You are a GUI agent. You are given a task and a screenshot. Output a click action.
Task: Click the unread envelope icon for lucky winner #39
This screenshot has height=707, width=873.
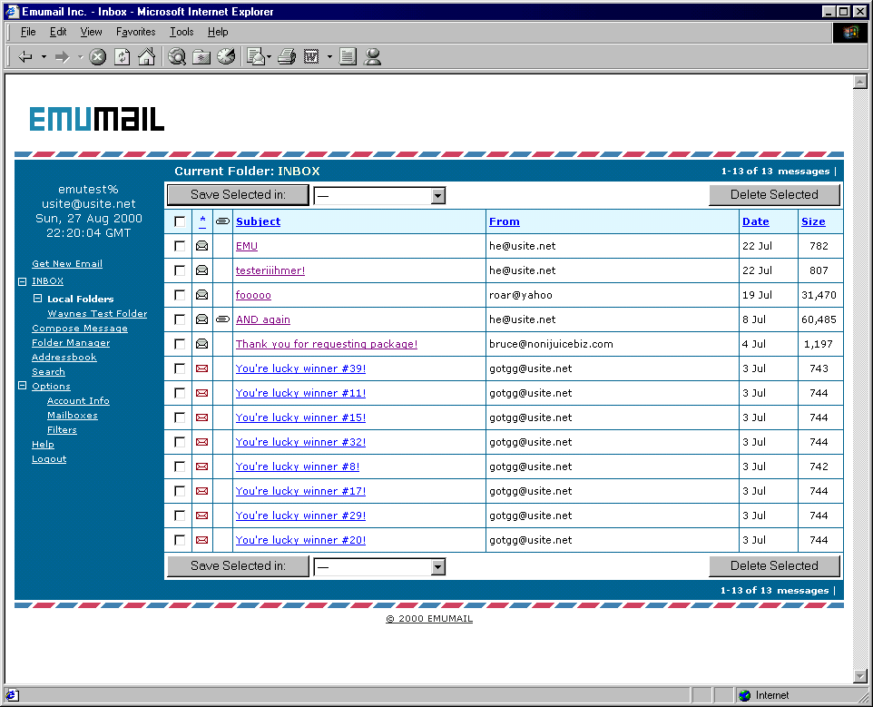(x=202, y=368)
